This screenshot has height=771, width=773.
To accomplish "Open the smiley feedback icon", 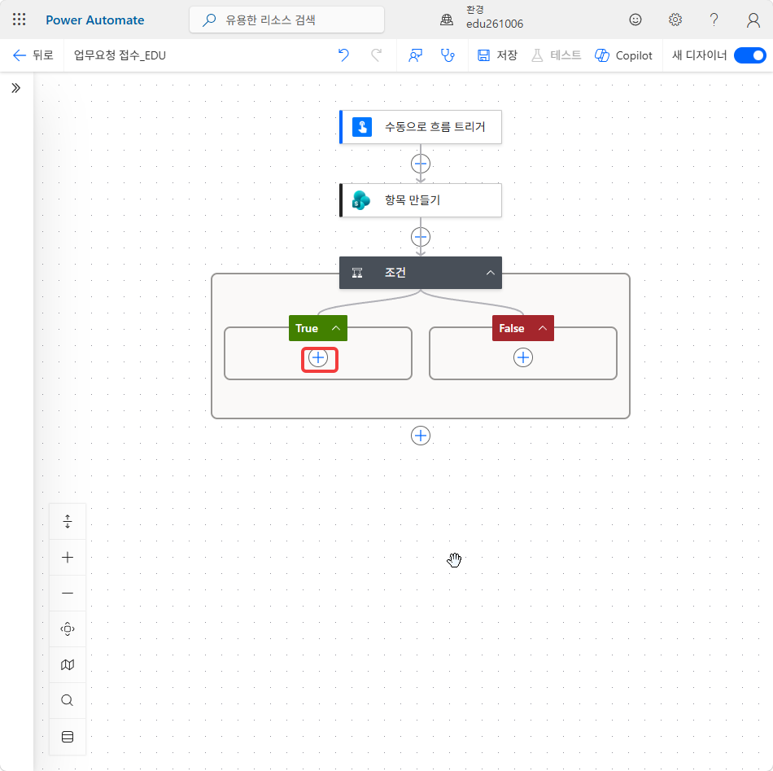I will pos(635,20).
